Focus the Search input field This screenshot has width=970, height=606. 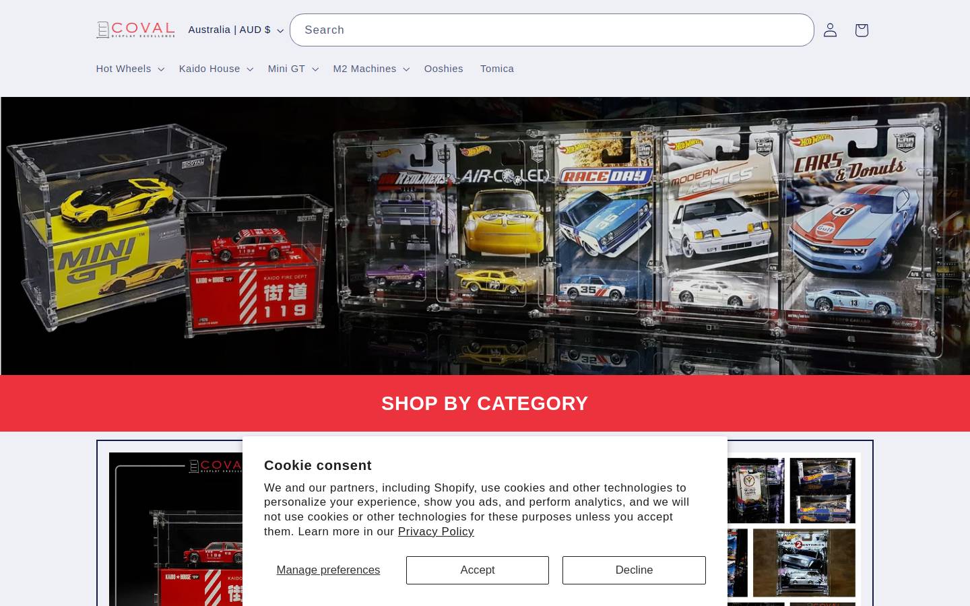click(552, 30)
